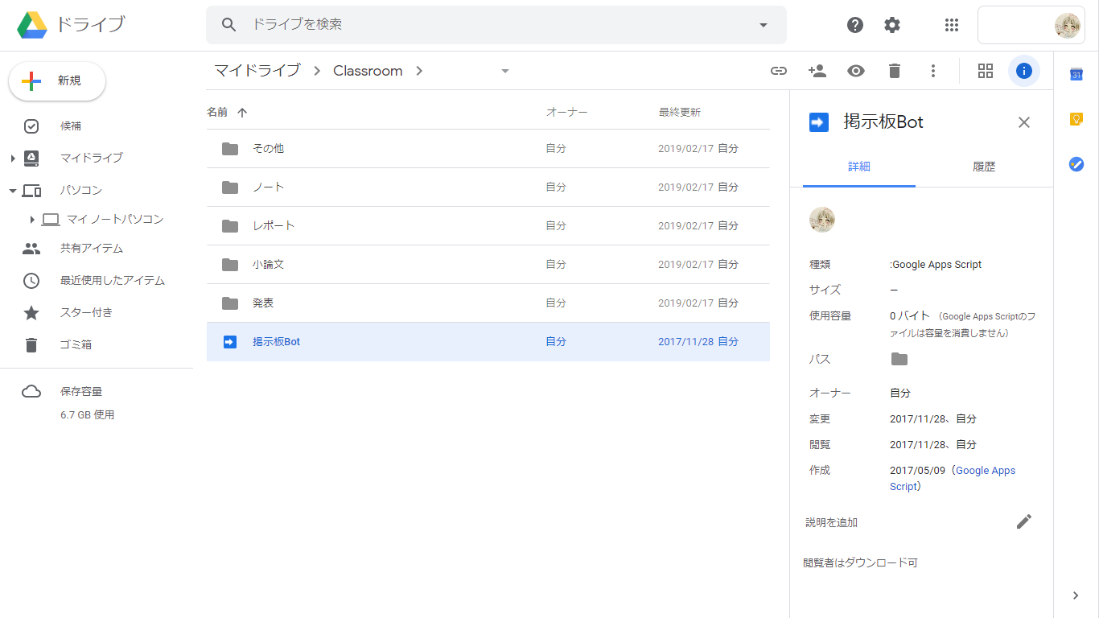Open the レポート folder row

point(274,225)
